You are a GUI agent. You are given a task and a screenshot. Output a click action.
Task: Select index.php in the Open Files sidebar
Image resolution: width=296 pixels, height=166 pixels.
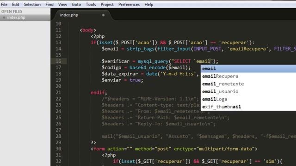pos(16,18)
